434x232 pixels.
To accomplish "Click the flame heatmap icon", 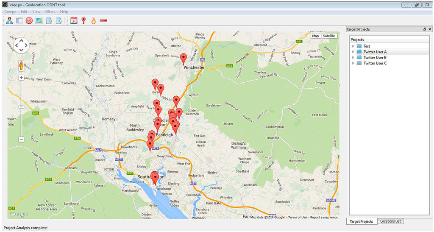I will [x=93, y=20].
